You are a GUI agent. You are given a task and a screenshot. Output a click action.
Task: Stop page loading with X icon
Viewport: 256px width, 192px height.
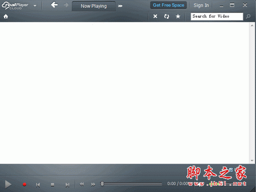[155, 16]
